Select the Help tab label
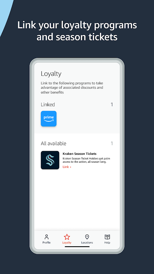Image resolution: width=154 pixels, height=274 pixels. pyautogui.click(x=107, y=242)
